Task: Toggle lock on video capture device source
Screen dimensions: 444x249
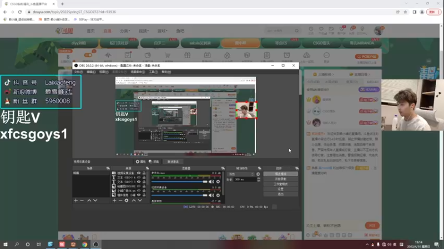Action: 144,173
